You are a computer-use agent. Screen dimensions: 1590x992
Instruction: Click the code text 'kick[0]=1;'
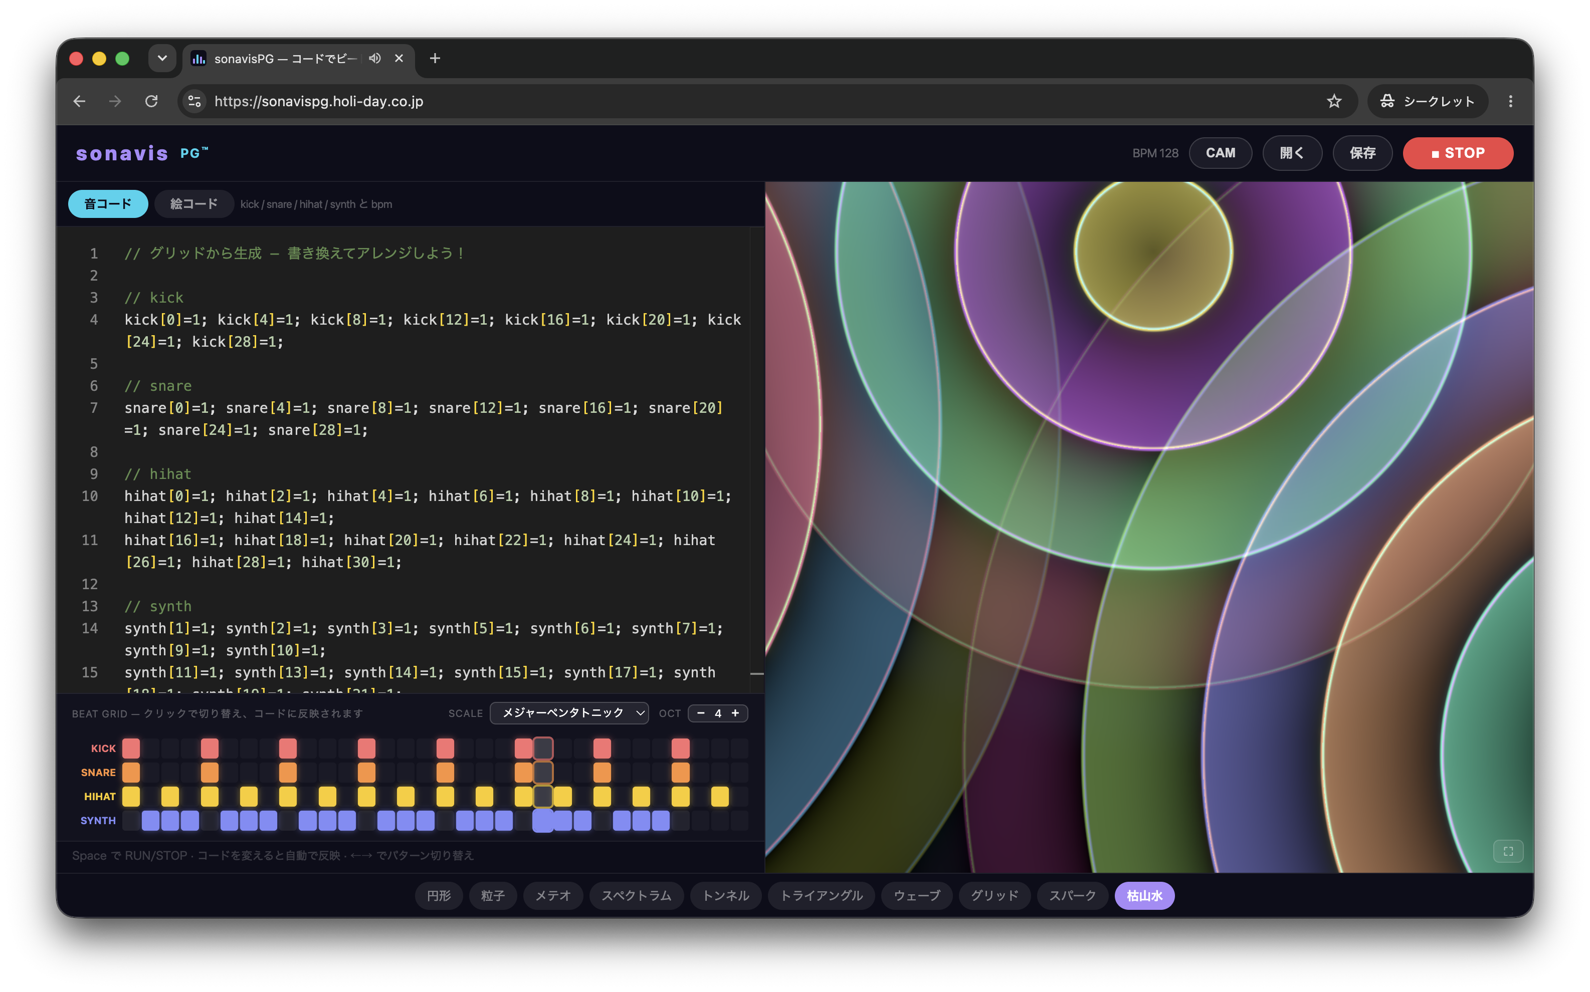166,320
